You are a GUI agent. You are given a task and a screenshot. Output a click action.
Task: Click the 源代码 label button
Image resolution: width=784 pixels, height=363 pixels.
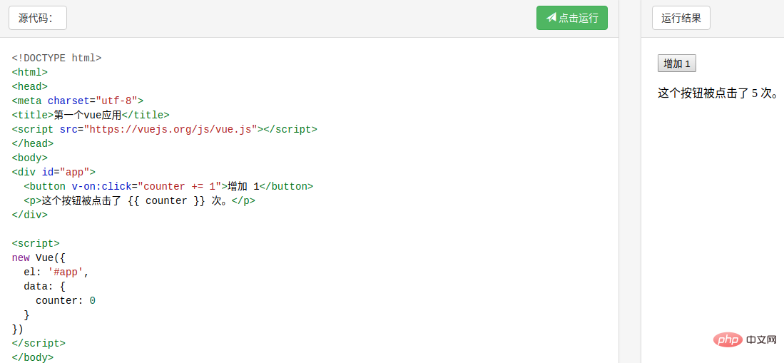(38, 19)
